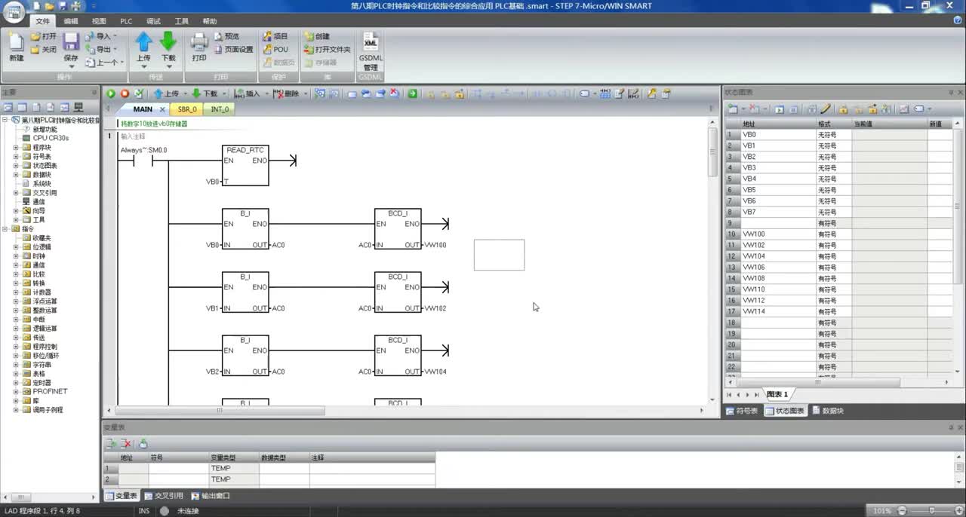This screenshot has height=517, width=966.
Task: Open the 编辑 ribbon tab
Action: click(x=71, y=21)
